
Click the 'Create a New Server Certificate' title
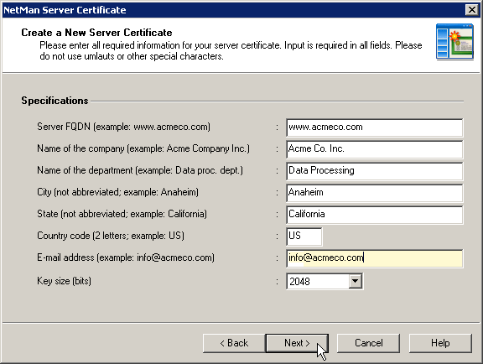point(96,33)
